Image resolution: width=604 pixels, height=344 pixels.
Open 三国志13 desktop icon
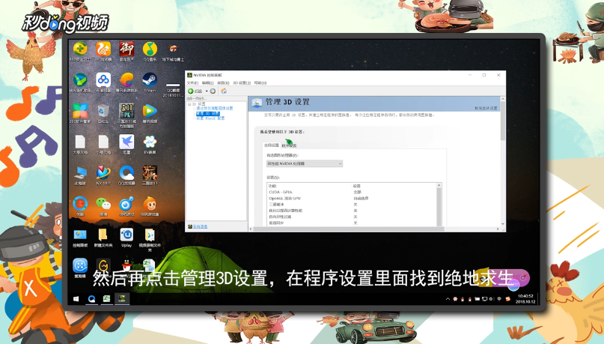150,175
